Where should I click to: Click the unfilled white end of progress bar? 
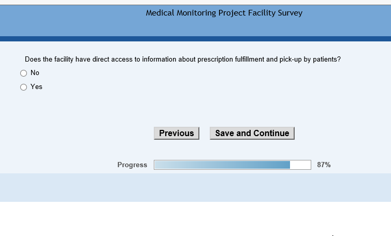click(300, 165)
